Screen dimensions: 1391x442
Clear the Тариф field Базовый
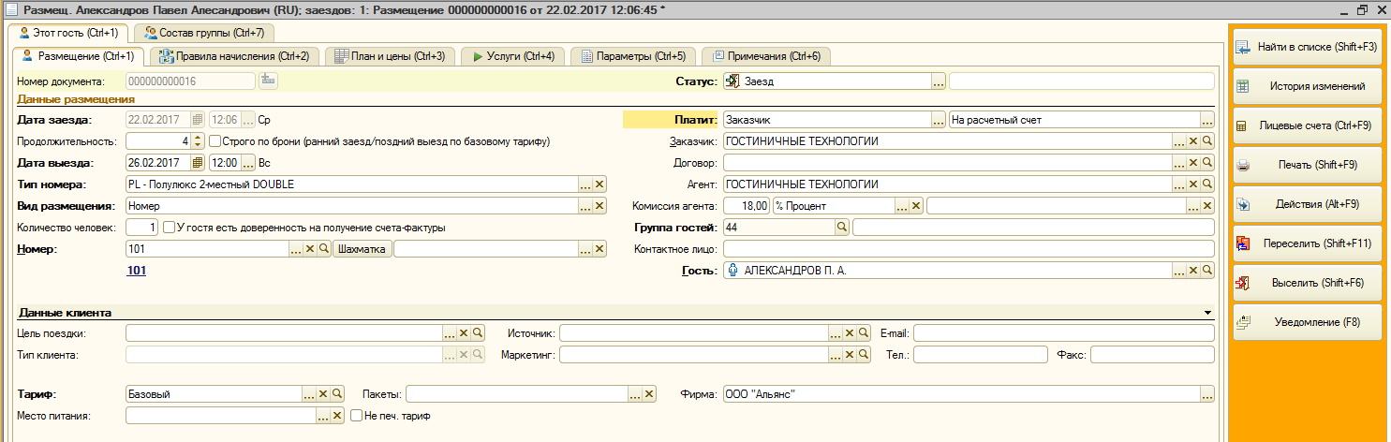[322, 394]
